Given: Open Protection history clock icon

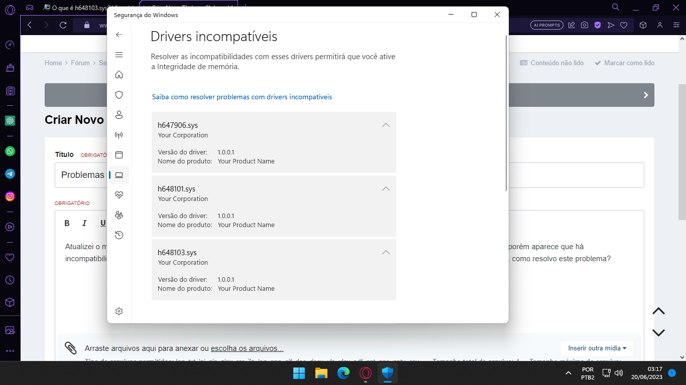Looking at the screenshot, I should (119, 235).
